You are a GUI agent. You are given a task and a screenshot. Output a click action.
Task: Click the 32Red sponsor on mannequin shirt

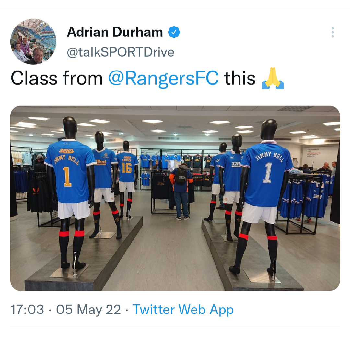(236, 164)
